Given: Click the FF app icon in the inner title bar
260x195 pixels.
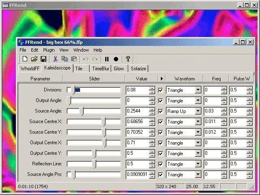Looking at the screenshot, I should pyautogui.click(x=21, y=42).
